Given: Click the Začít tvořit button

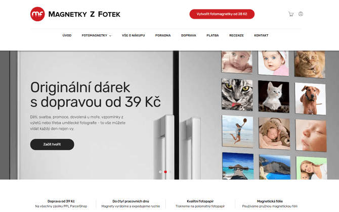Looking at the screenshot, I should coord(52,144).
